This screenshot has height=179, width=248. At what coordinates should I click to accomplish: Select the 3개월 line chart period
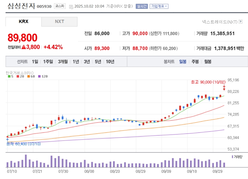click(x=63, y=62)
